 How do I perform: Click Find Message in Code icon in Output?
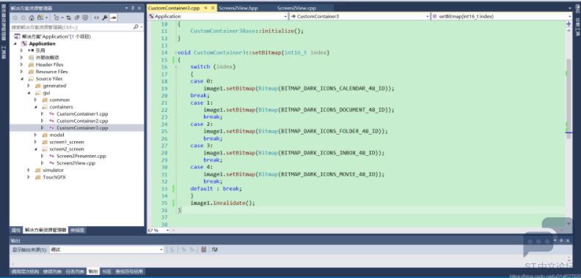point(172,249)
